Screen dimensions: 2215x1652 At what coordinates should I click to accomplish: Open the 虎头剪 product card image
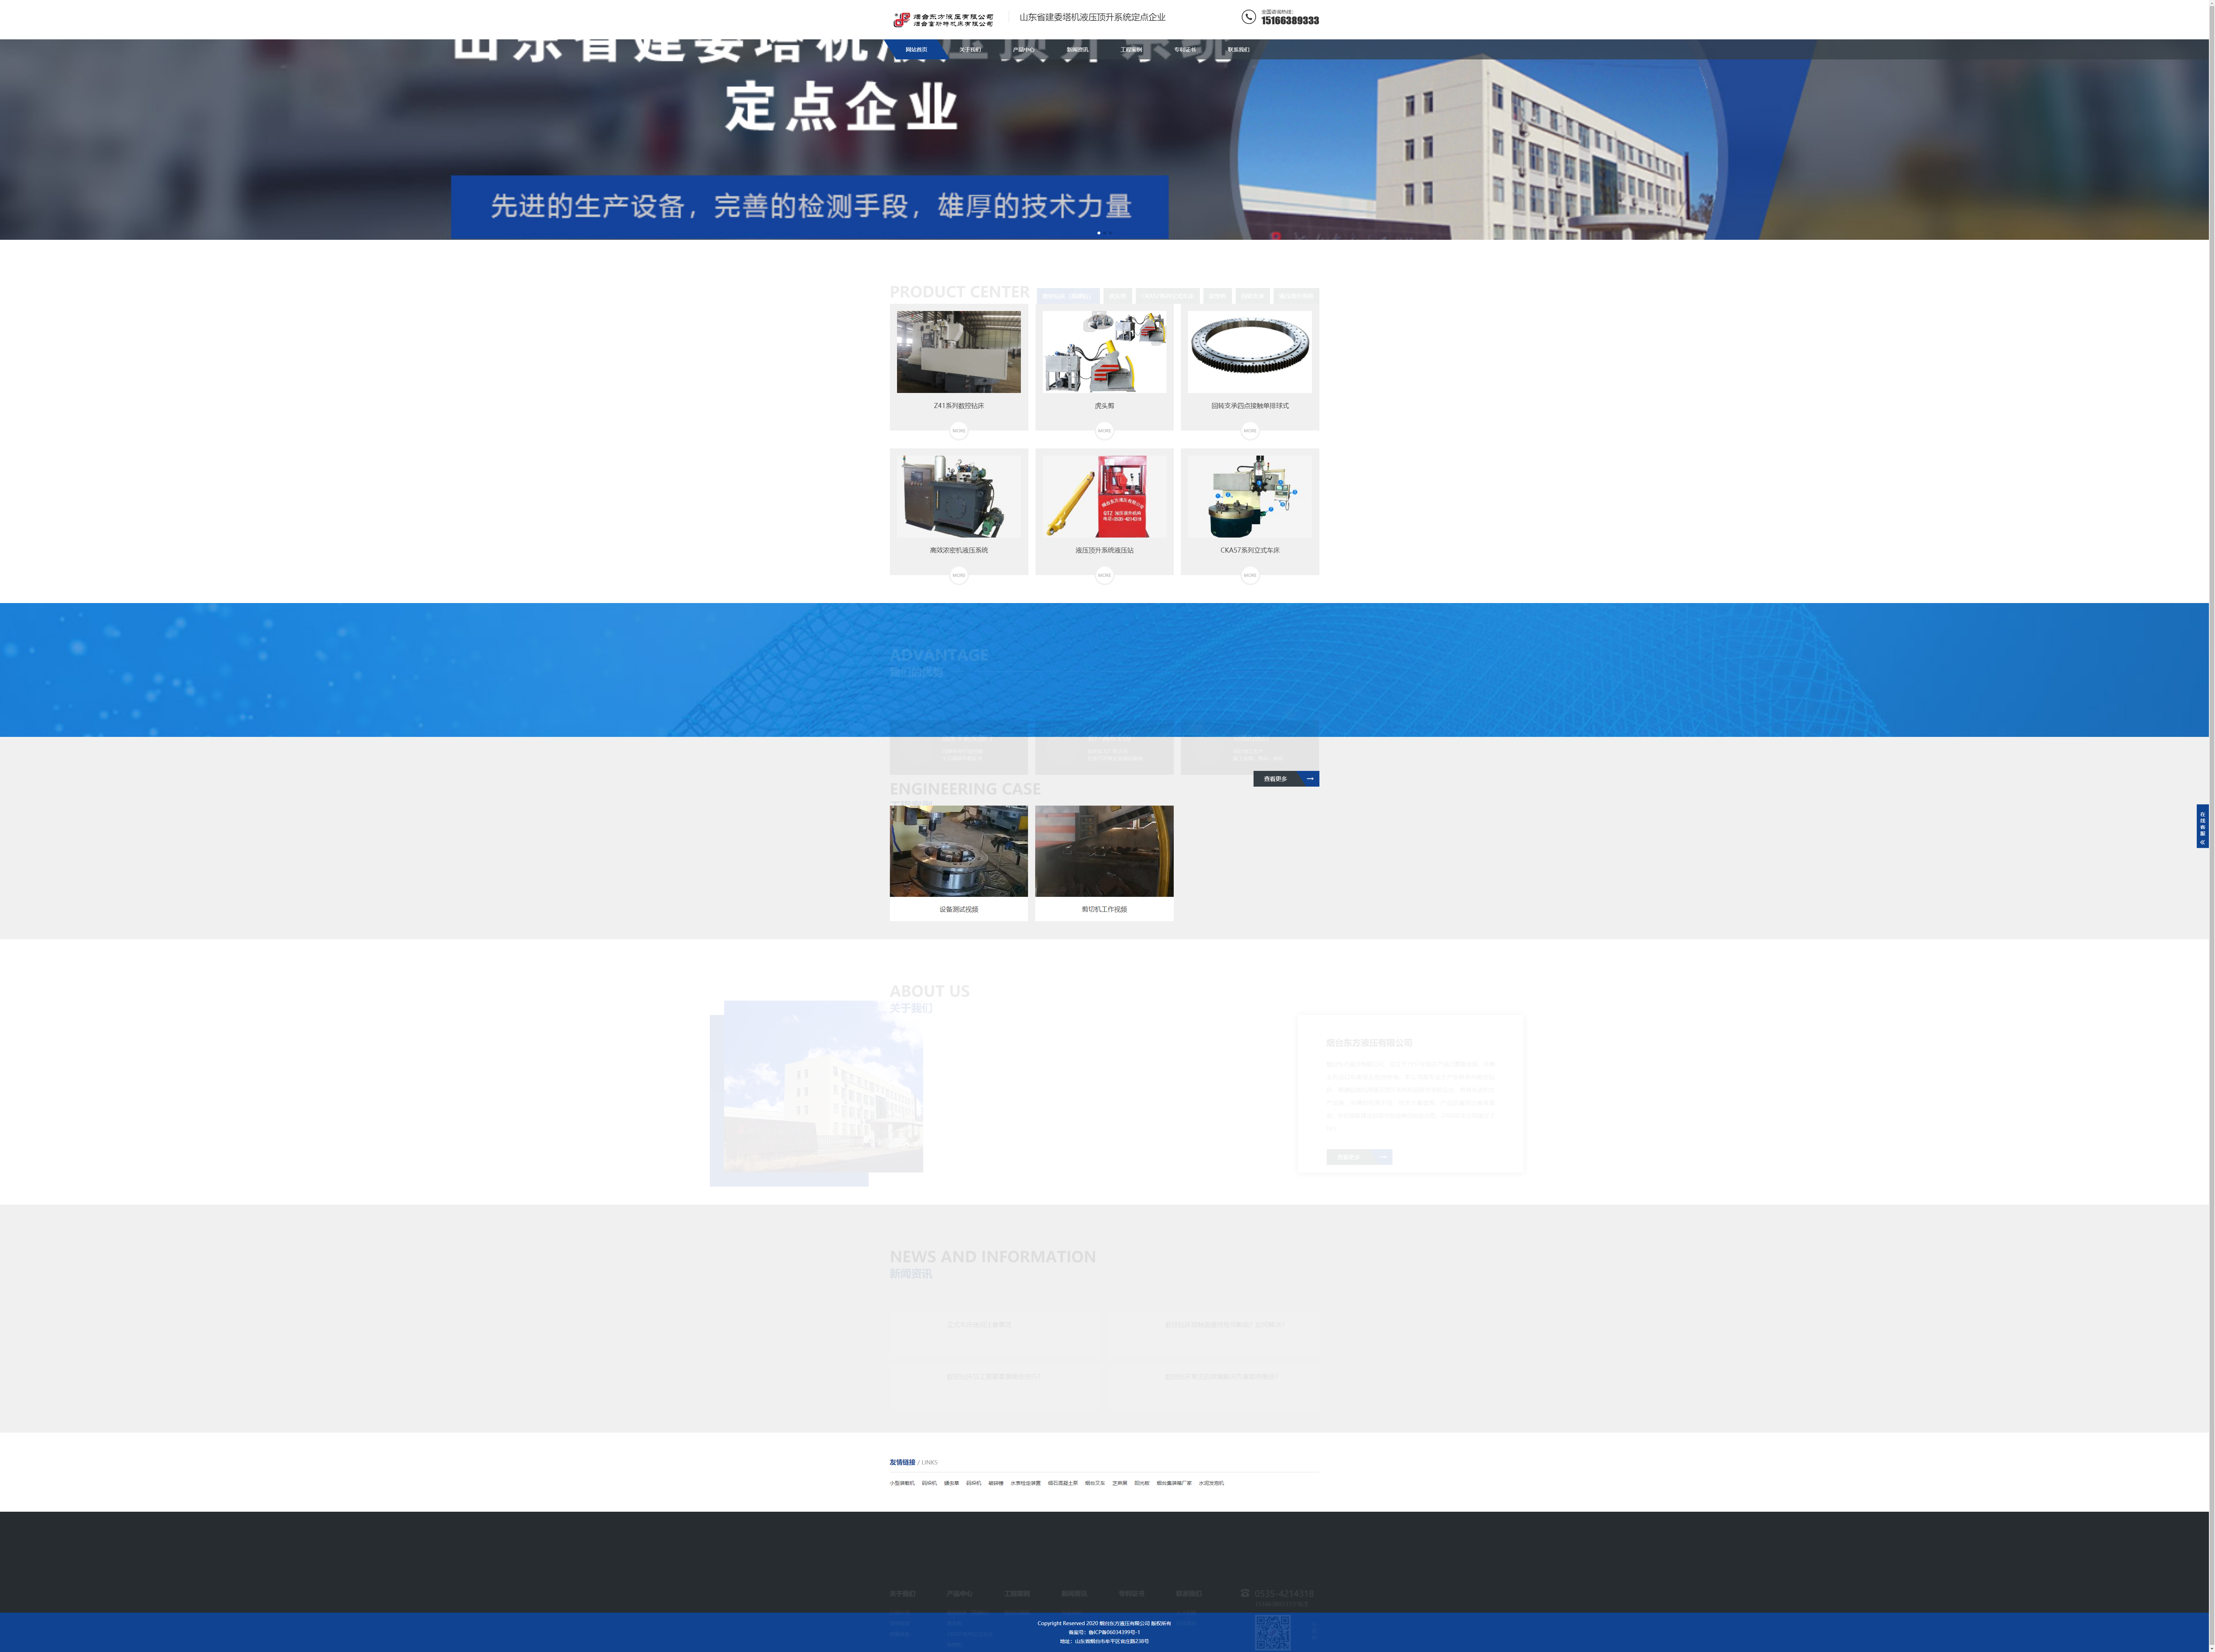pos(1104,352)
